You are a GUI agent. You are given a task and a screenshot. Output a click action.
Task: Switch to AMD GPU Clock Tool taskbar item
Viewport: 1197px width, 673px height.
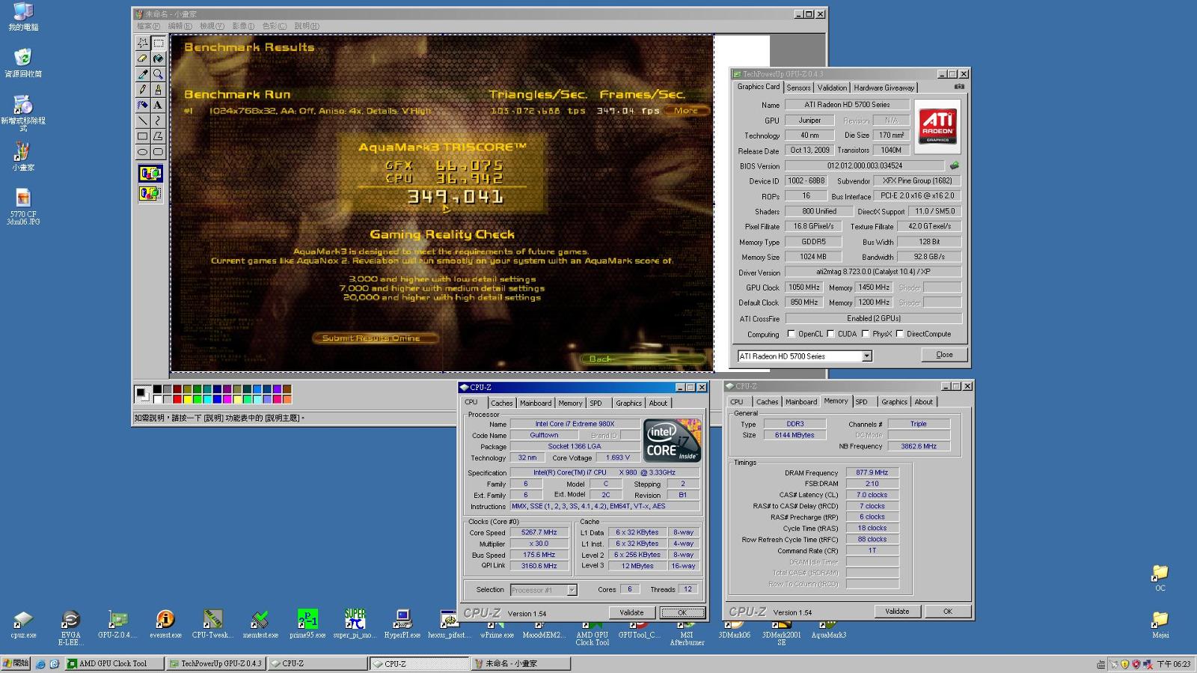[x=113, y=663]
